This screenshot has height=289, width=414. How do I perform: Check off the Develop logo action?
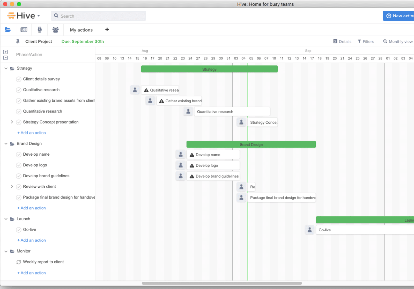tap(19, 165)
